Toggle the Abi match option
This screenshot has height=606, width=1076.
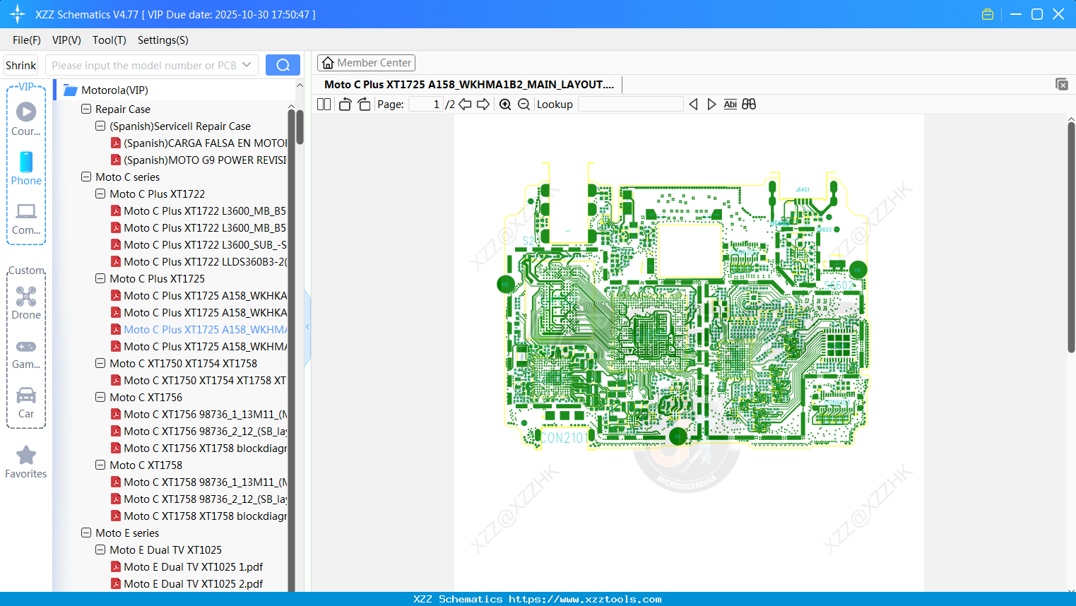731,105
